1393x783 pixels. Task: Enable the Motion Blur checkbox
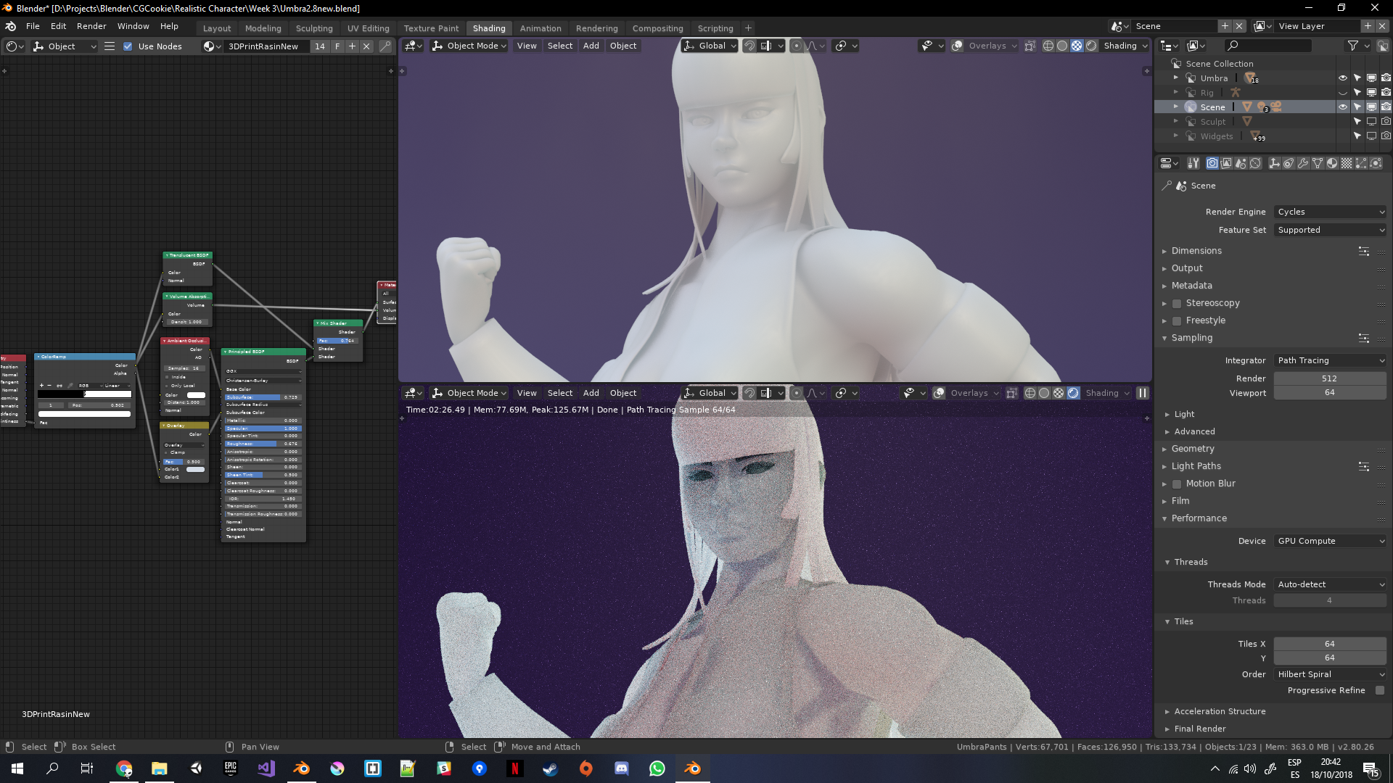(1177, 484)
